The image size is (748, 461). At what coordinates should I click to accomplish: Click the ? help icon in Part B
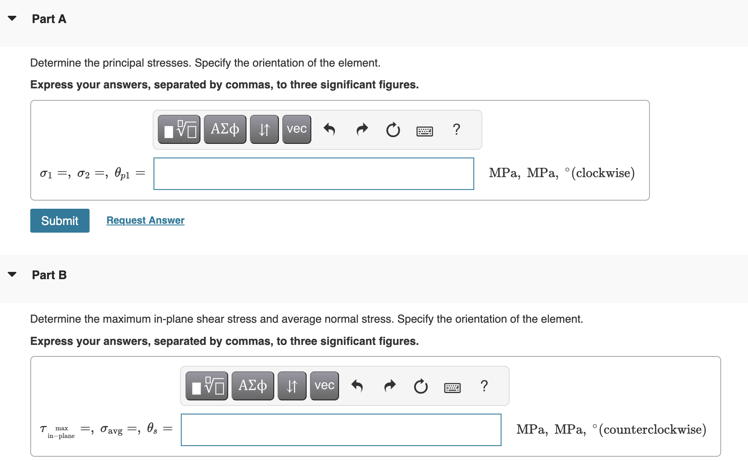click(x=484, y=386)
